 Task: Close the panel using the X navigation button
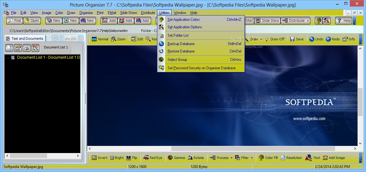80,38
